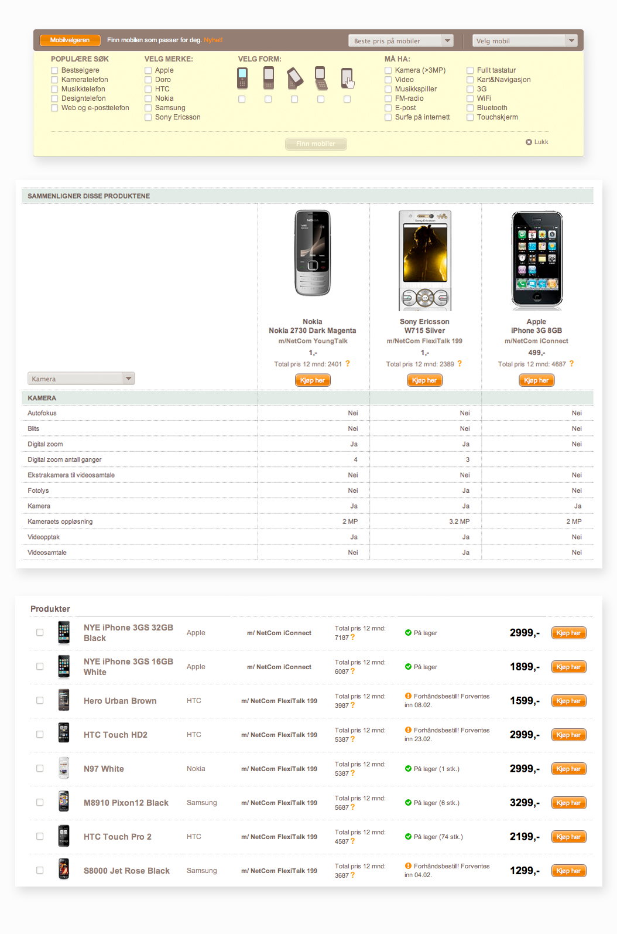
Task: Click the Finn mobiler button
Action: pos(316,144)
